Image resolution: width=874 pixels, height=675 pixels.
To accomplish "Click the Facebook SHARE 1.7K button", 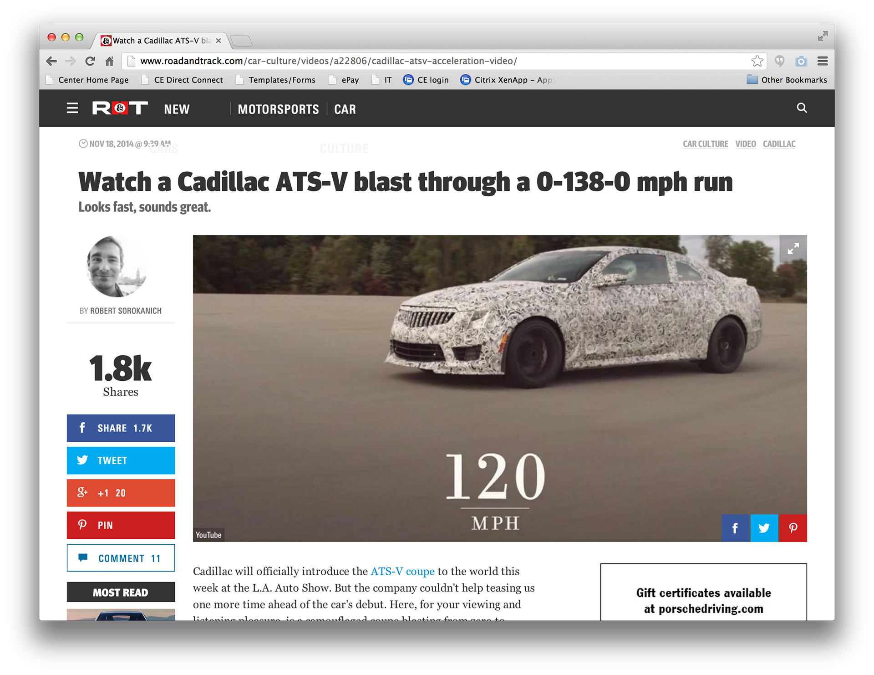I will tap(121, 428).
